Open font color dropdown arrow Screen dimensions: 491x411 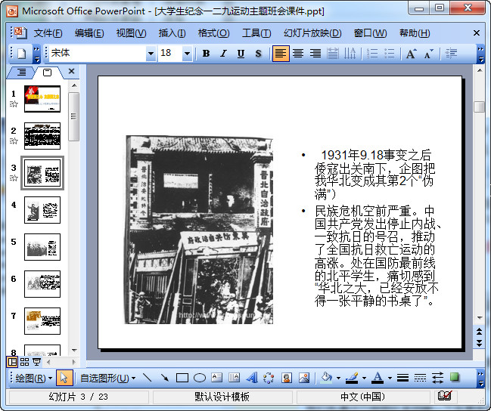(x=390, y=379)
